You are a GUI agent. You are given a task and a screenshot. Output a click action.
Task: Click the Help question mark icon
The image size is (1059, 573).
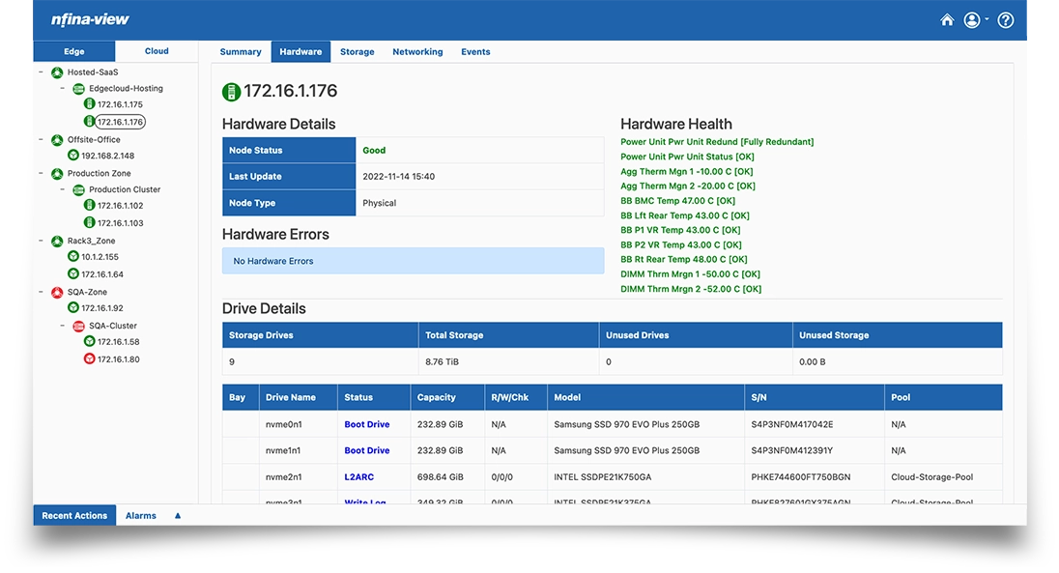coord(1005,20)
